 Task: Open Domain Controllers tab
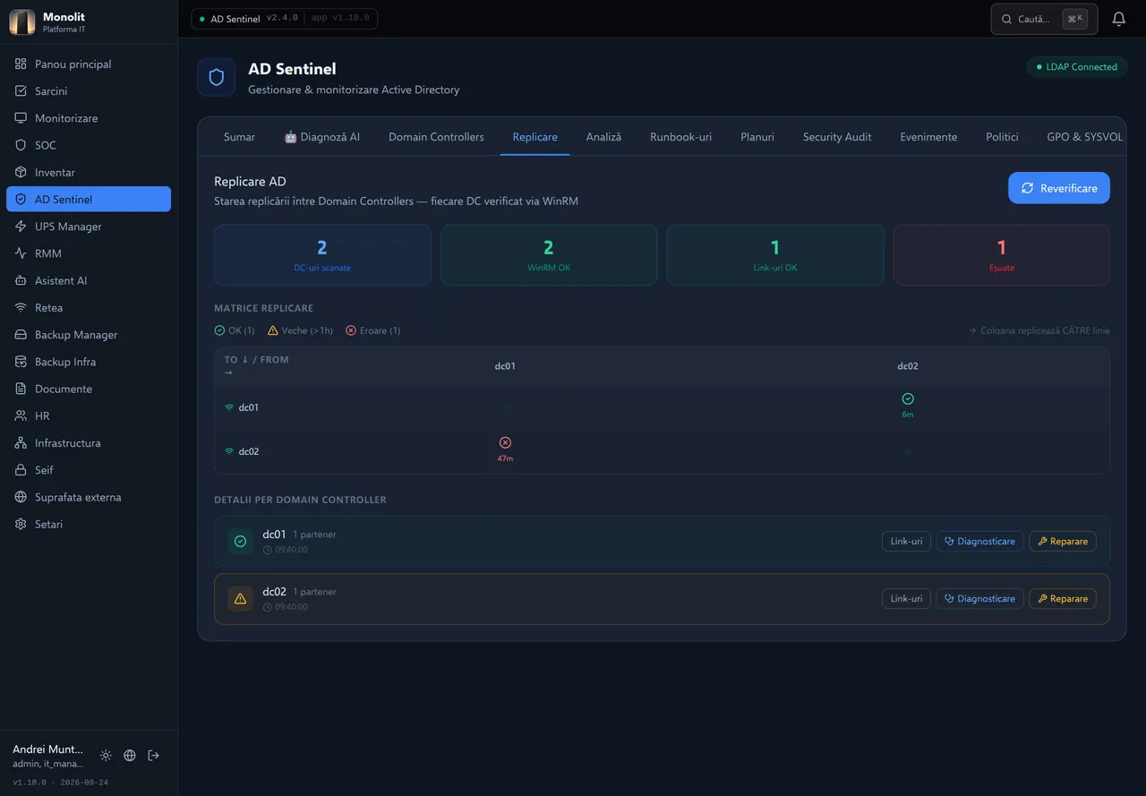coord(436,137)
